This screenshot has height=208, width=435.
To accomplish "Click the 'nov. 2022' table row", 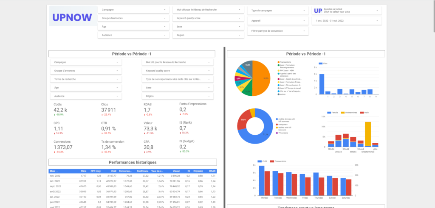I will coord(133,176).
